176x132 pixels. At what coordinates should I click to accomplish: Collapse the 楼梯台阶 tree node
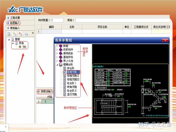coord(57,64)
